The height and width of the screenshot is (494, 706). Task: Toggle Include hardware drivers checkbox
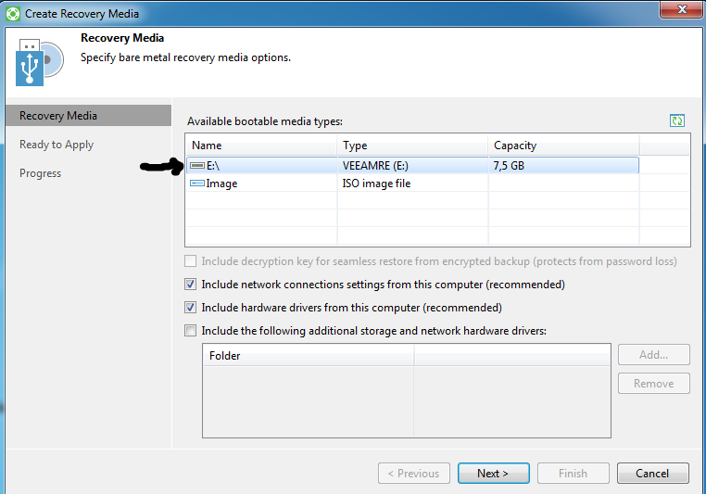pos(191,308)
